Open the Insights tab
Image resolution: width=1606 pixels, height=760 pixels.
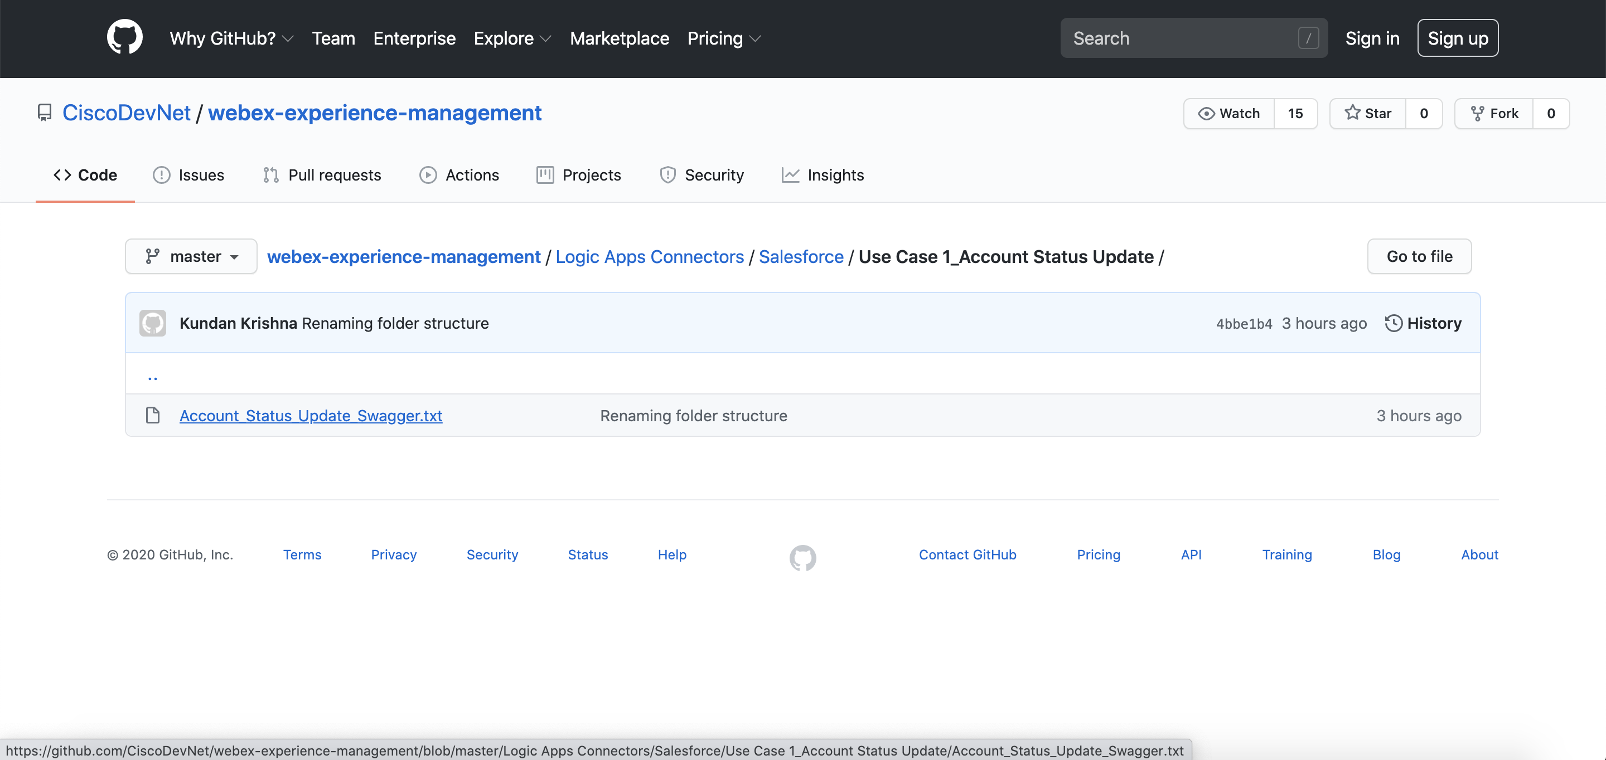823,175
